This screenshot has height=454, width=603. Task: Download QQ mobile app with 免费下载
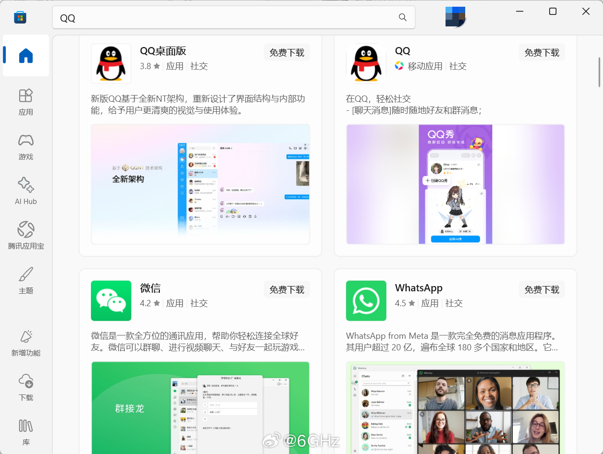542,52
